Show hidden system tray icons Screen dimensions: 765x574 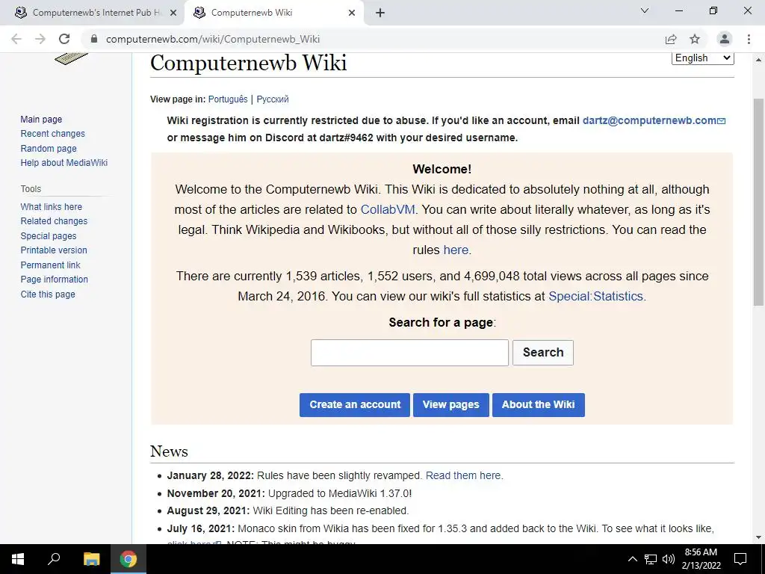coord(632,559)
